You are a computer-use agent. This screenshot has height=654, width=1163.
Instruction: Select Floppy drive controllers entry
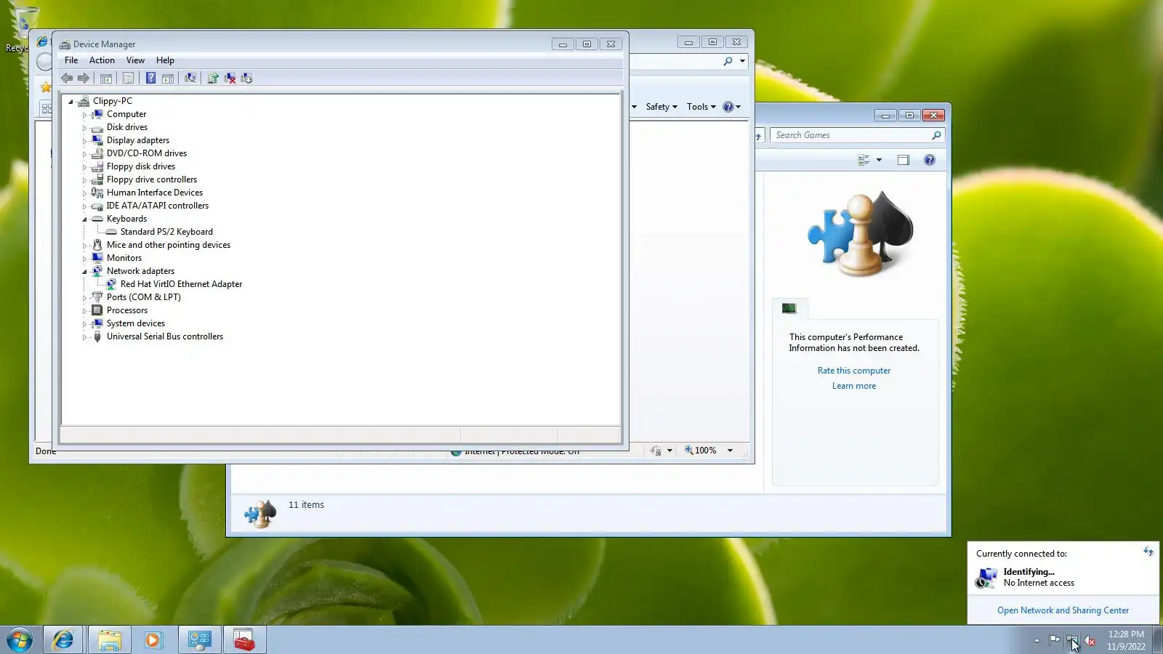pyautogui.click(x=152, y=179)
